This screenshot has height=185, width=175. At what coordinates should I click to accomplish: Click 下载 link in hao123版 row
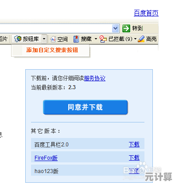(x=134, y=171)
